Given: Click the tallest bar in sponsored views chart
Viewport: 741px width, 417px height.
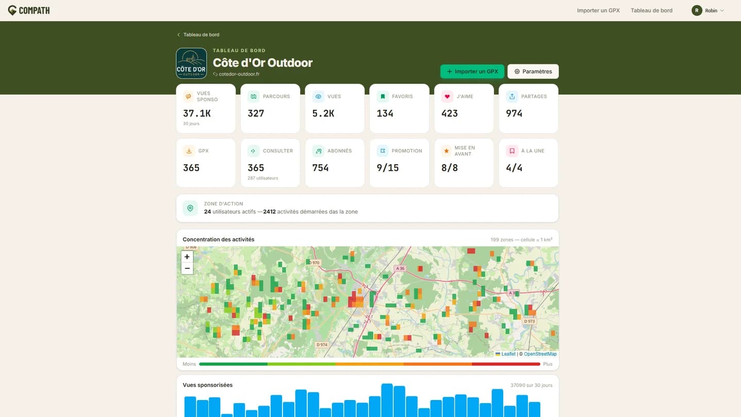Looking at the screenshot, I should point(387,400).
